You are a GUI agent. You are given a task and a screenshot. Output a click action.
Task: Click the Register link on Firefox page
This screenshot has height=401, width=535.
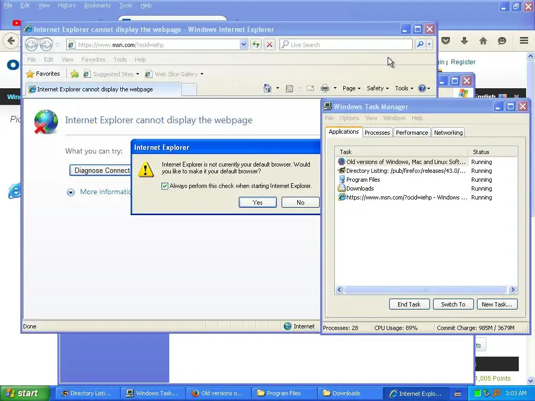click(463, 62)
